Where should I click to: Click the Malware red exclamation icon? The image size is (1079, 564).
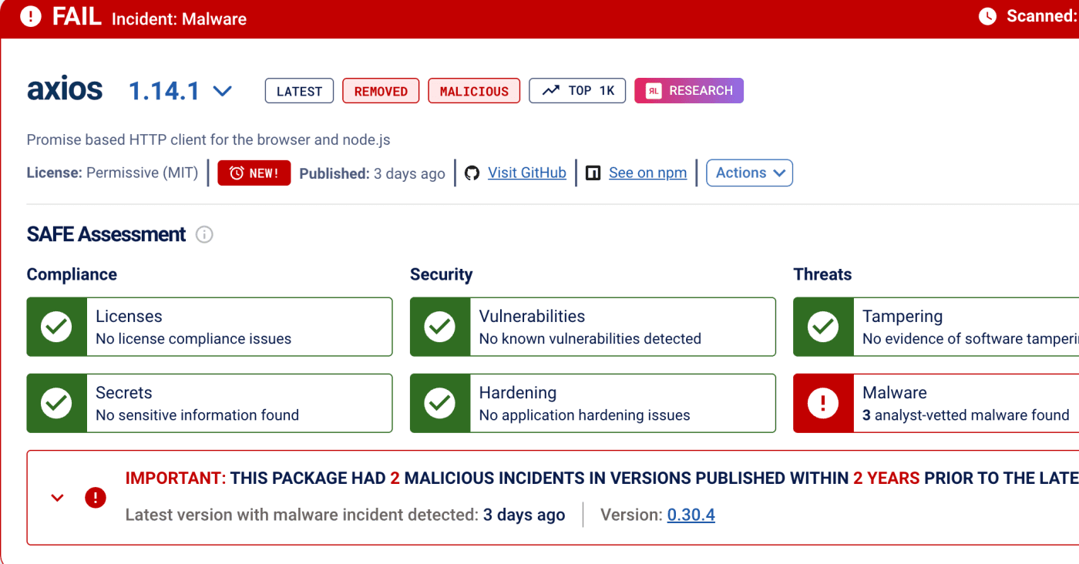point(823,403)
